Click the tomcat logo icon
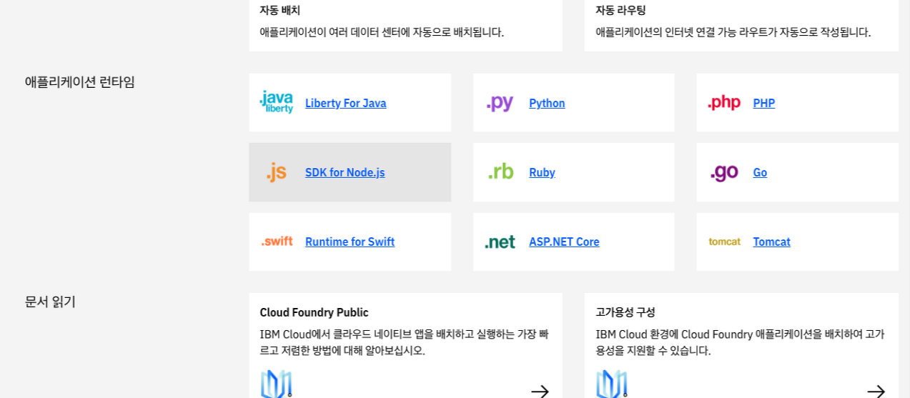Viewport: 910px width, 398px height. click(x=724, y=242)
